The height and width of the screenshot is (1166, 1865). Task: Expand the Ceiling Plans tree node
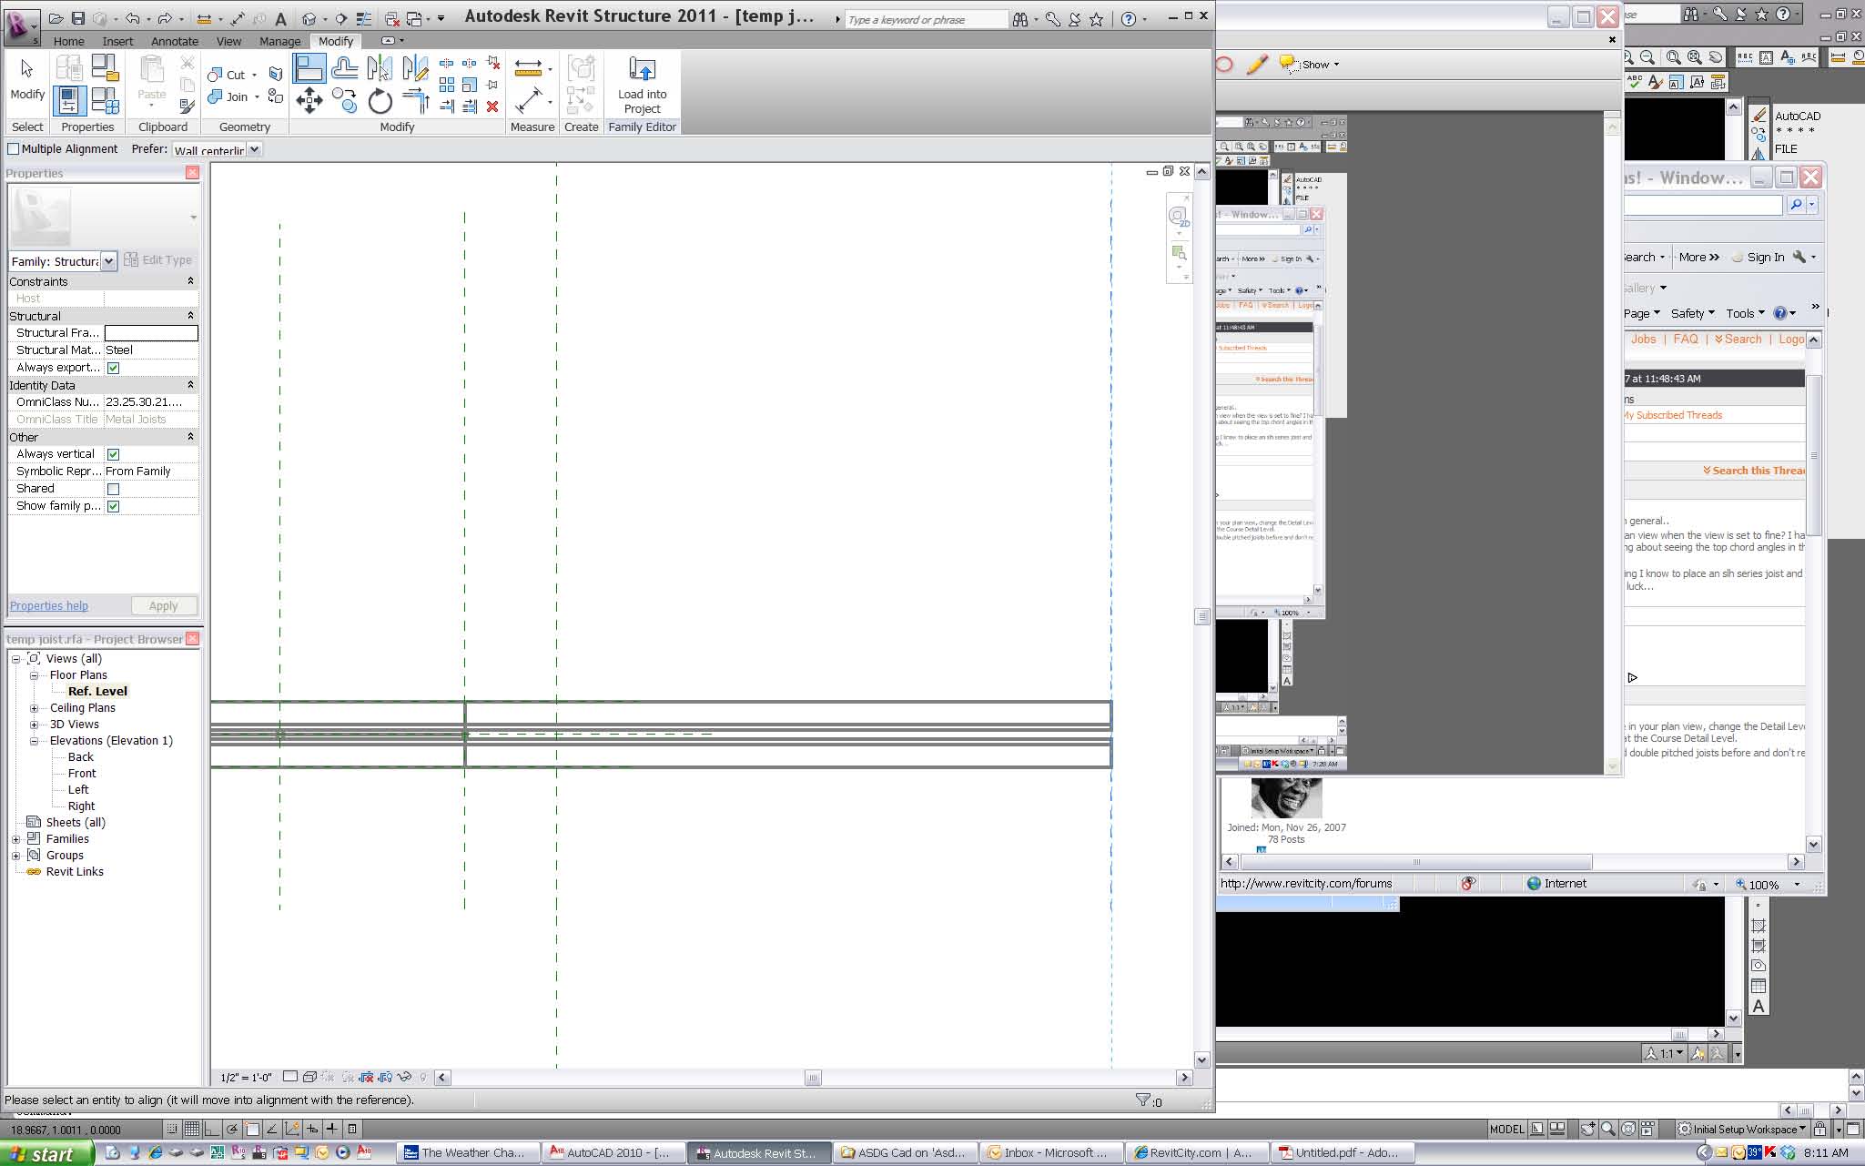(34, 708)
